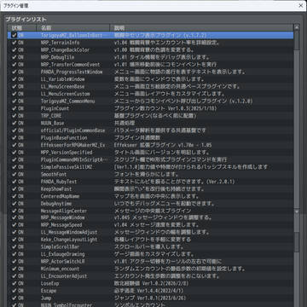Select the LL_EncounterAdjust plugin row
The image size is (307, 307).
pyautogui.click(x=151, y=276)
